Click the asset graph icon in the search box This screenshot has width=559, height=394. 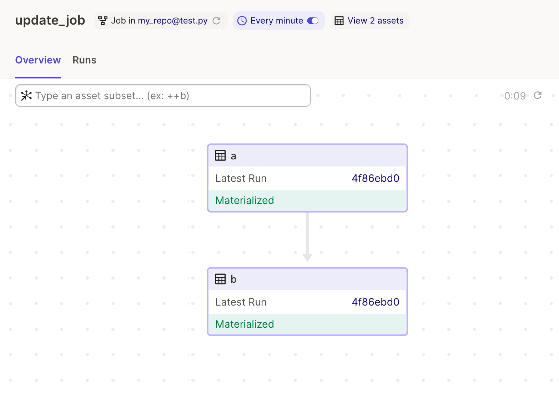point(26,96)
